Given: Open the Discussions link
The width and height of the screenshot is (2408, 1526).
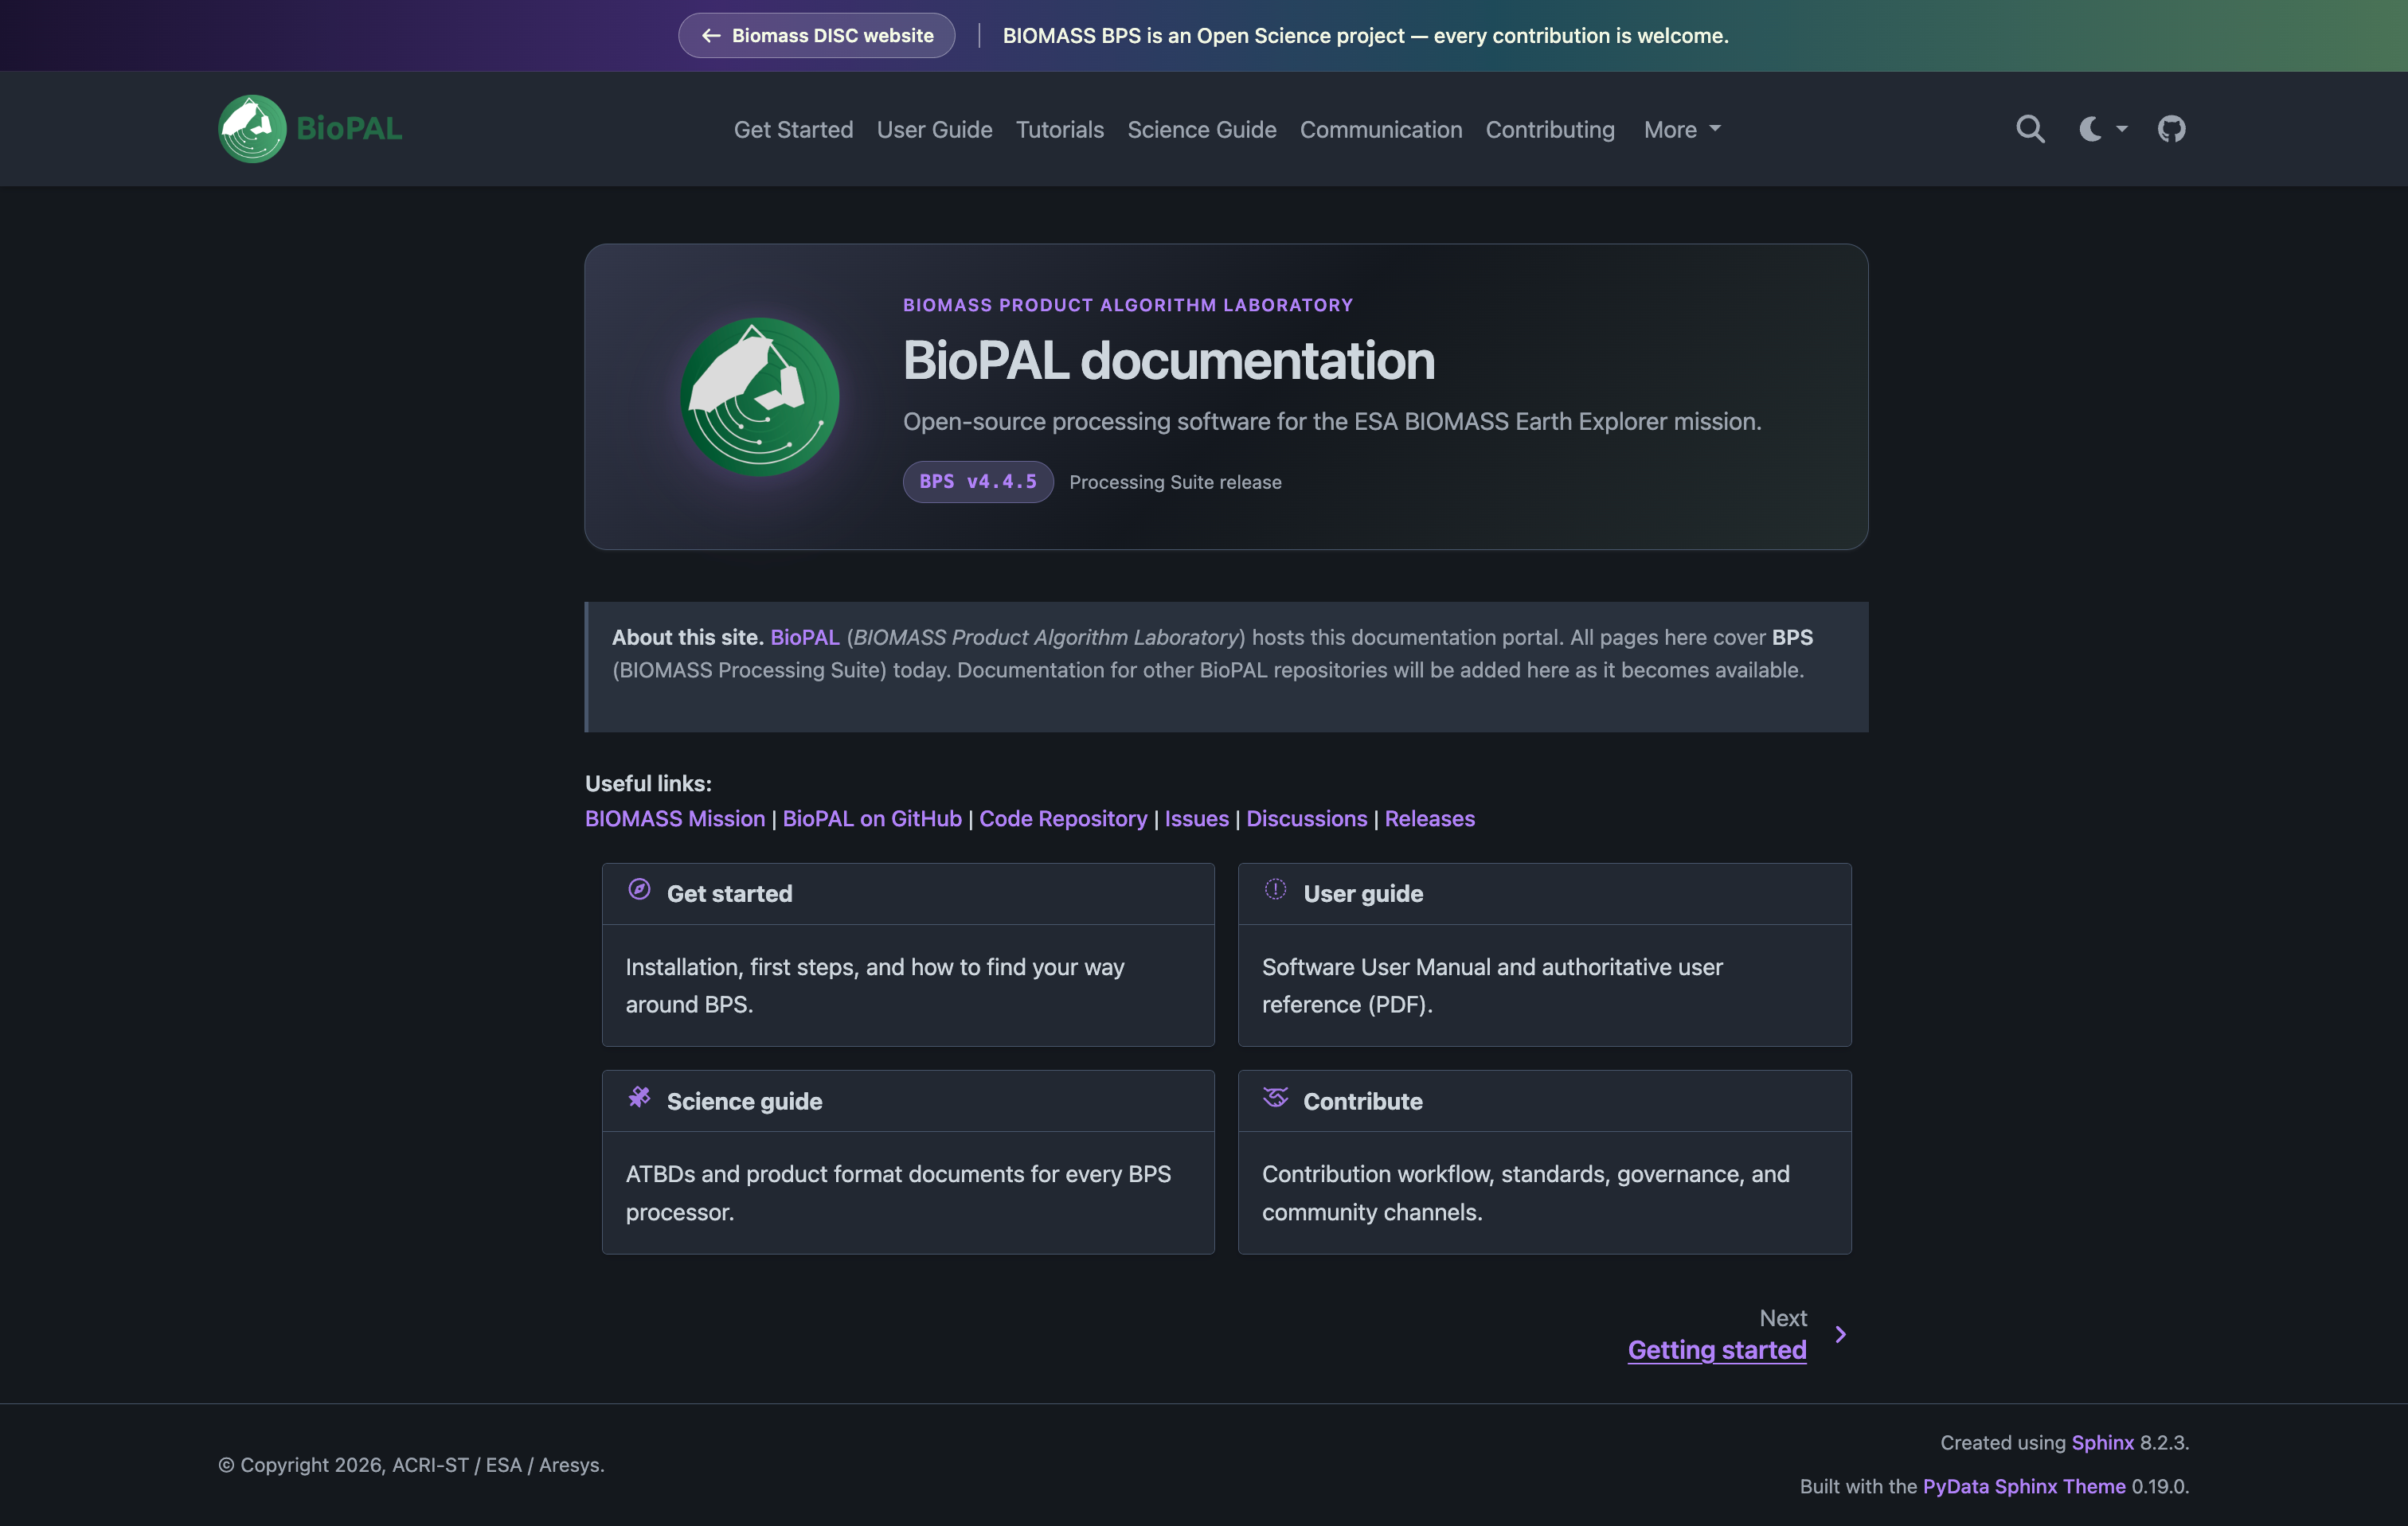Looking at the screenshot, I should 1306,819.
